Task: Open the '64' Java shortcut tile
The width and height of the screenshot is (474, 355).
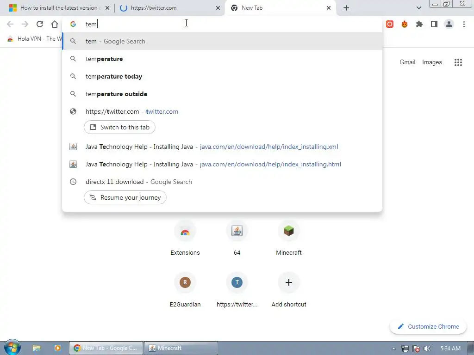Action: [x=237, y=239]
